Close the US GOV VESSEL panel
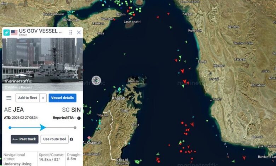Screen dimensions: 276x166 click(x=79, y=32)
